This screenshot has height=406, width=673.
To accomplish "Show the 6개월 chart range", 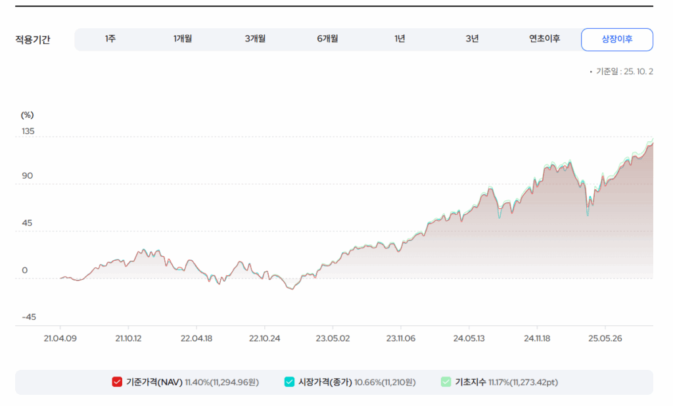I will (x=327, y=39).
